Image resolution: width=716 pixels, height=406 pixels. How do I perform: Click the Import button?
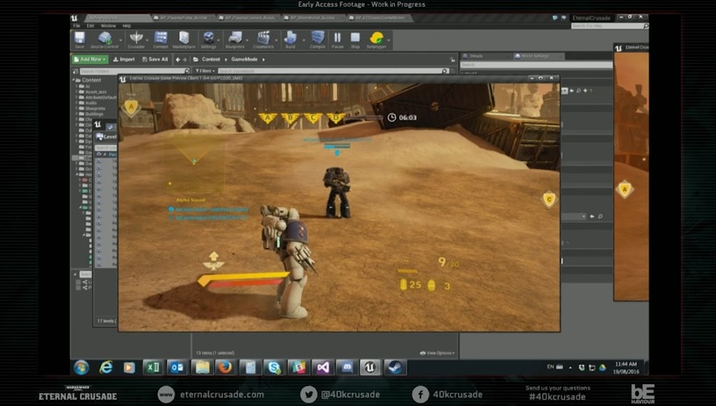(124, 60)
